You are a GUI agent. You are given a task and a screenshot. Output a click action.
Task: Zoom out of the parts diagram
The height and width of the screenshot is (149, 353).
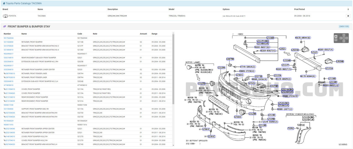[336, 40]
